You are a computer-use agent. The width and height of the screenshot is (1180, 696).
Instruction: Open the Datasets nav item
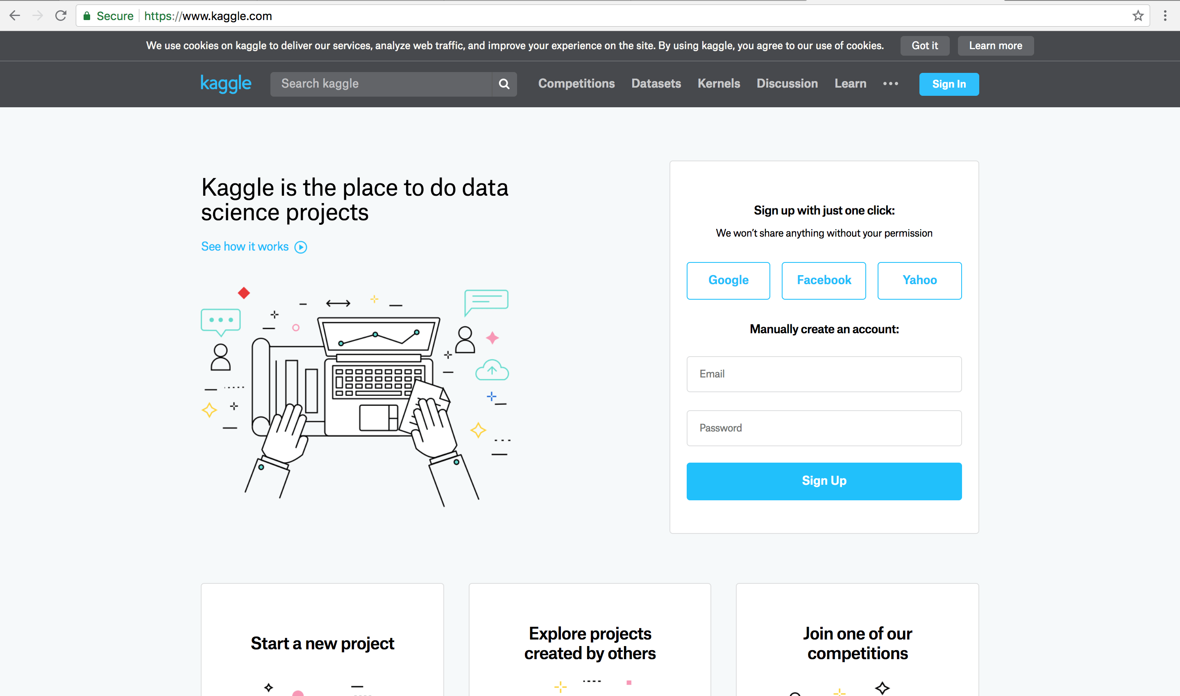(x=656, y=84)
